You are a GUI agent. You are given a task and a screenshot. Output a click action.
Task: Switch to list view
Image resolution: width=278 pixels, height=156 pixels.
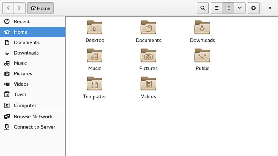(217, 8)
